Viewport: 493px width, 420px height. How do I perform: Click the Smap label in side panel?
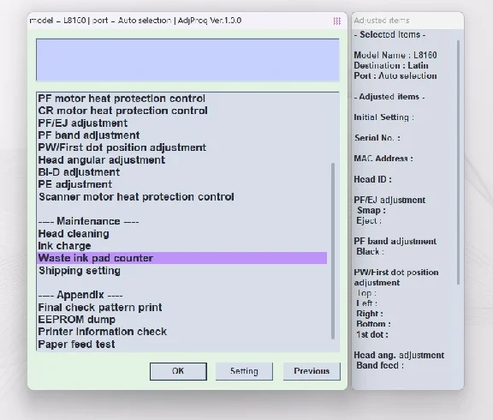[x=371, y=210]
